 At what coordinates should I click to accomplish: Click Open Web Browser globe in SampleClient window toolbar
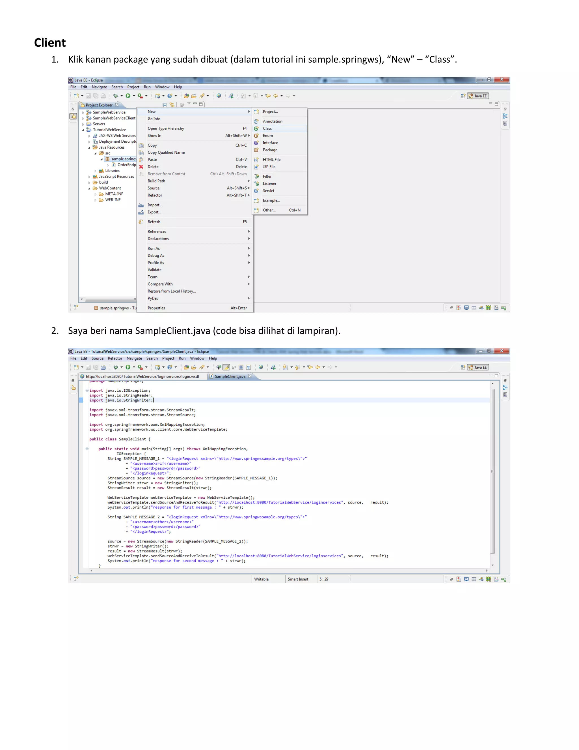pyautogui.click(x=261, y=367)
